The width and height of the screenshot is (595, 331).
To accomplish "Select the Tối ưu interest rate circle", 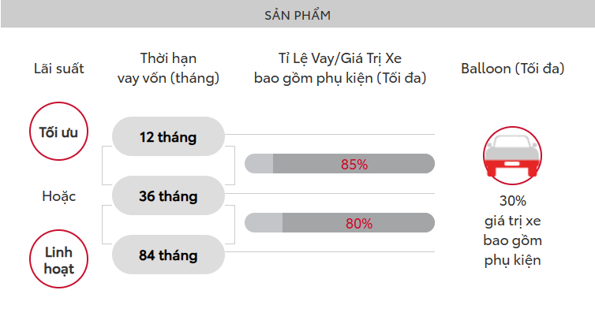I will pos(59,131).
